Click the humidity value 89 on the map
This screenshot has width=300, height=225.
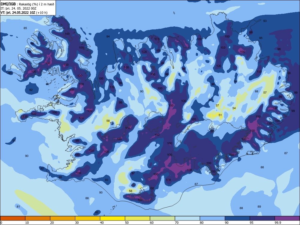coord(259,207)
